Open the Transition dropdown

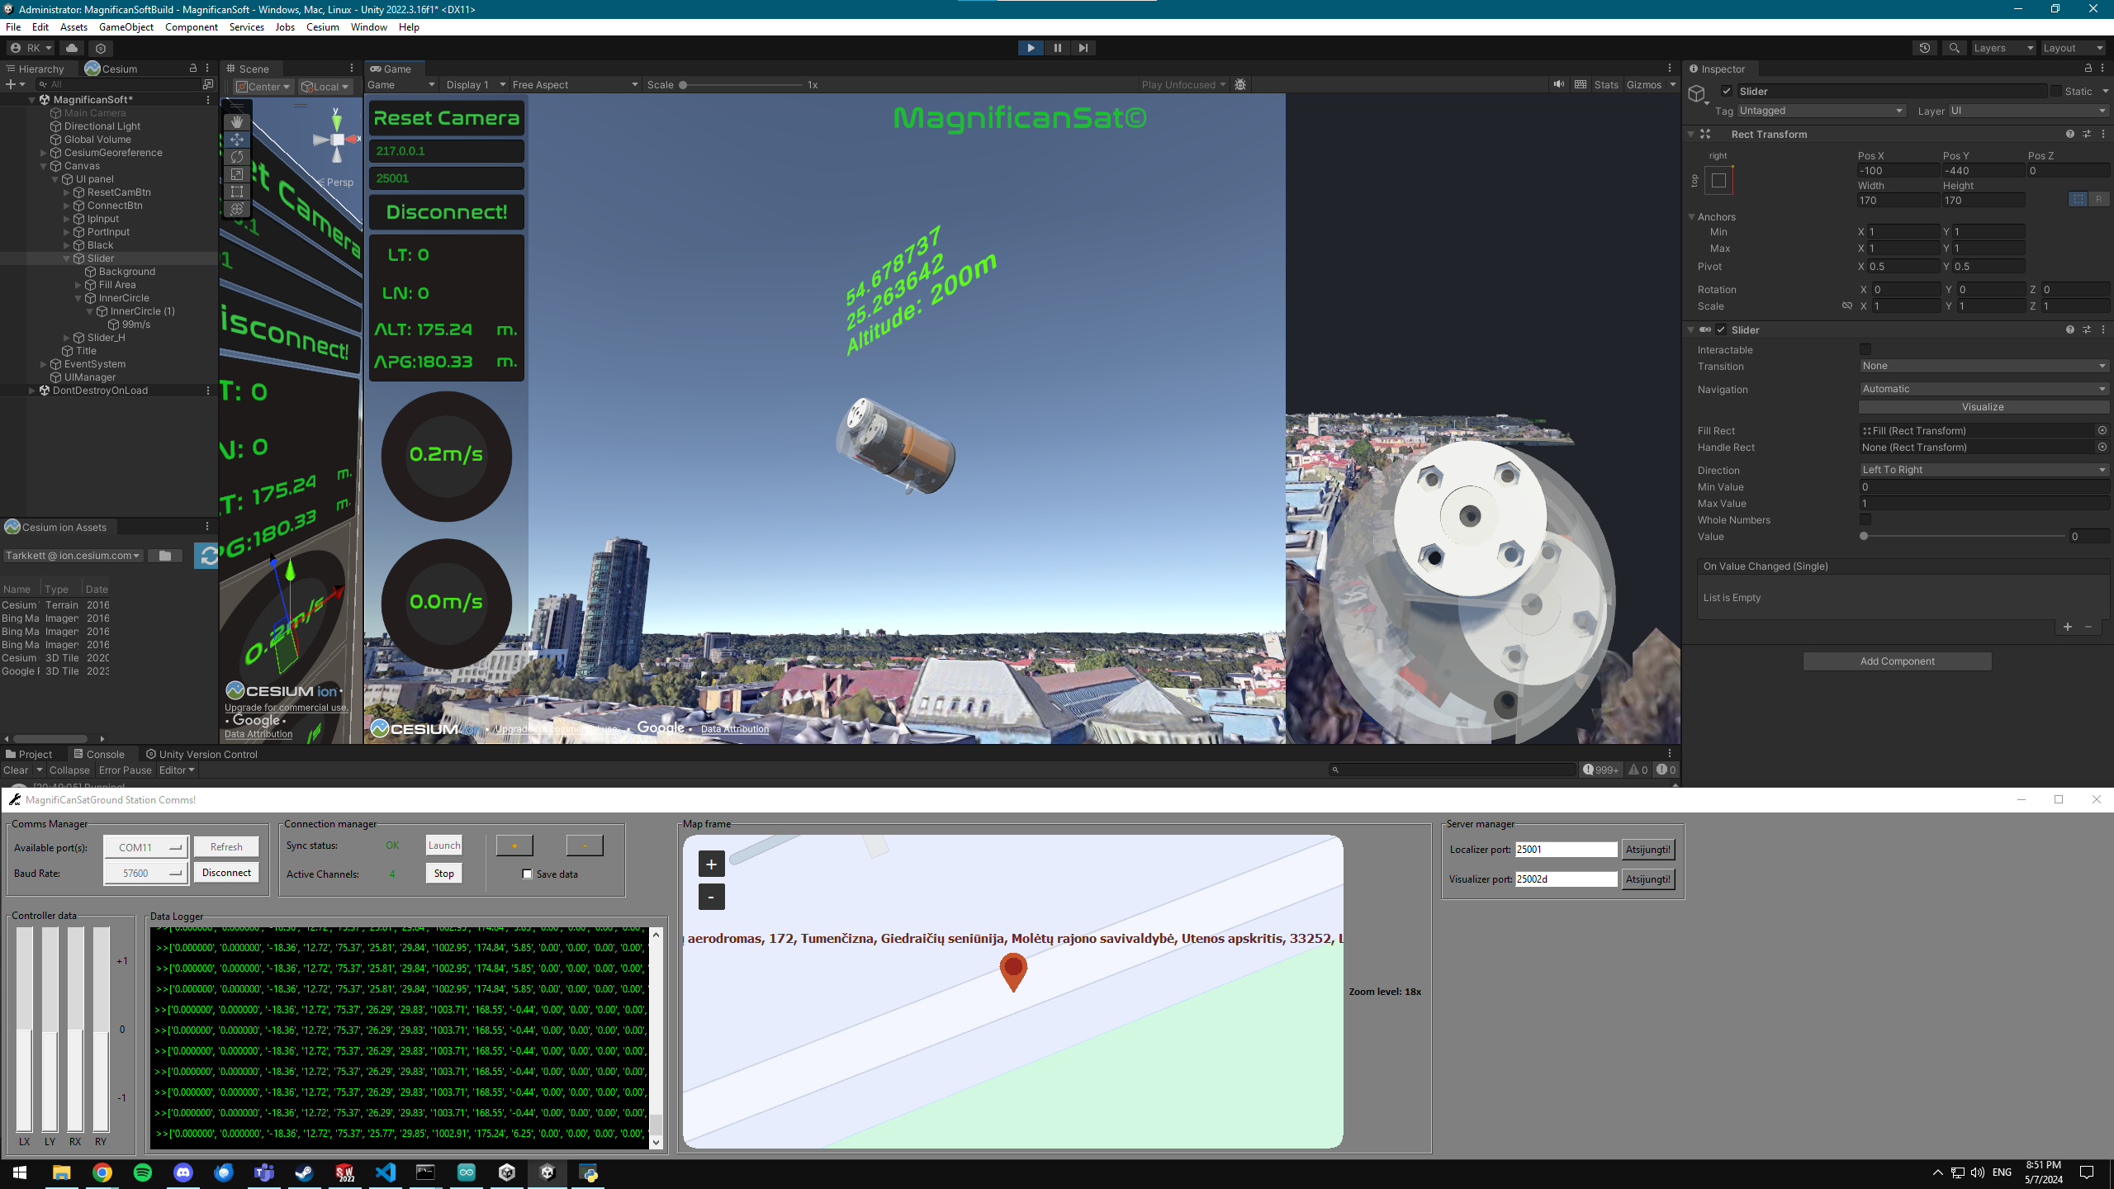pyautogui.click(x=1984, y=366)
